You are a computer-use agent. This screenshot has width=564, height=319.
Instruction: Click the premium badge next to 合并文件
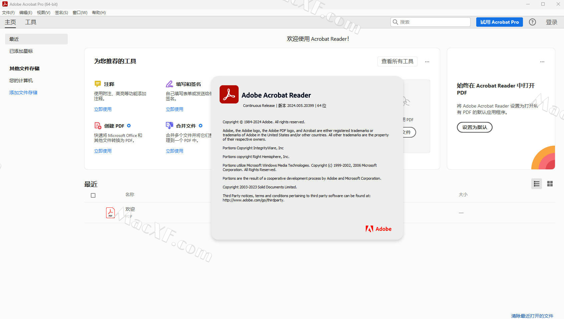201,126
